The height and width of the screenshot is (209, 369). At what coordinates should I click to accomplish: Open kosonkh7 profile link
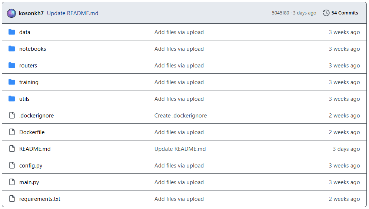coord(31,13)
